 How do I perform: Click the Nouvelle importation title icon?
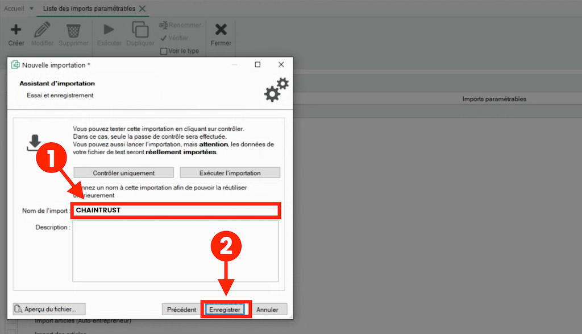point(15,65)
